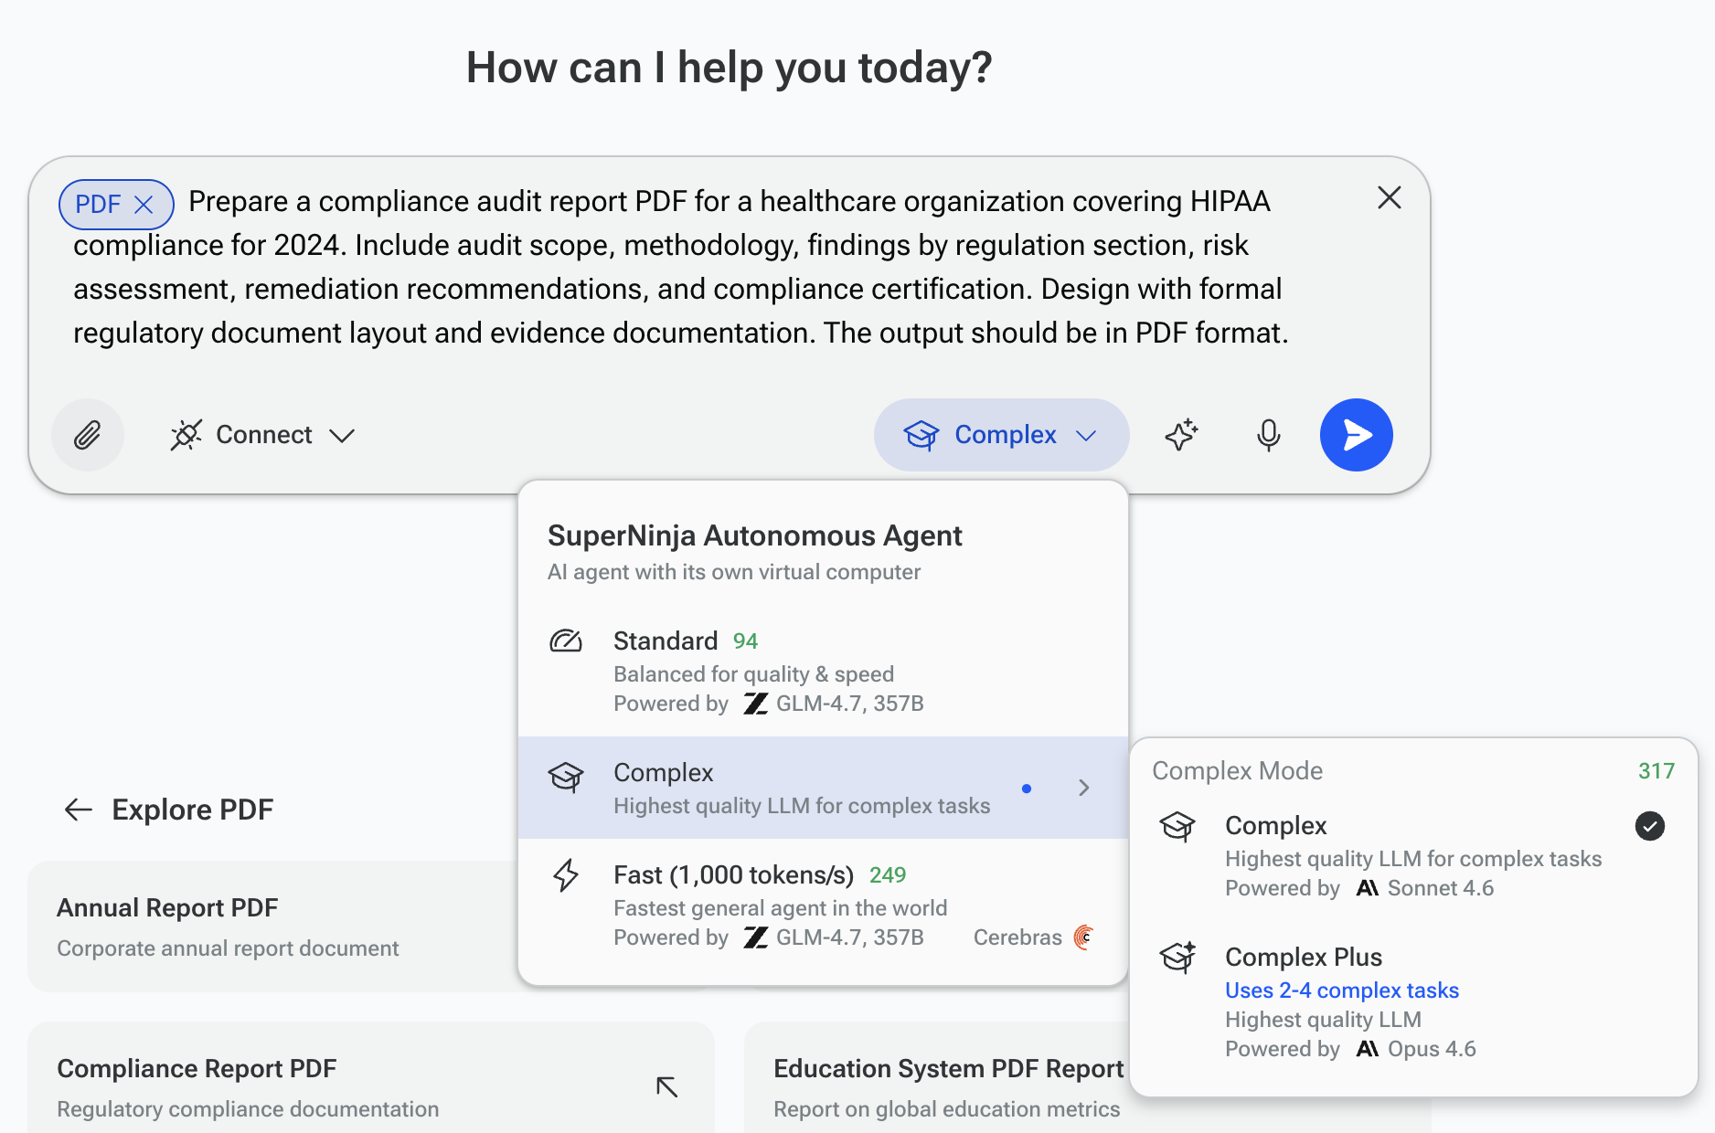
Task: Click the blue dot indicator on Complex row
Action: point(1027,789)
